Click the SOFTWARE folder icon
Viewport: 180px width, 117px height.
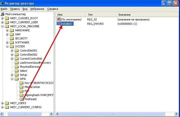[x=12, y=42]
